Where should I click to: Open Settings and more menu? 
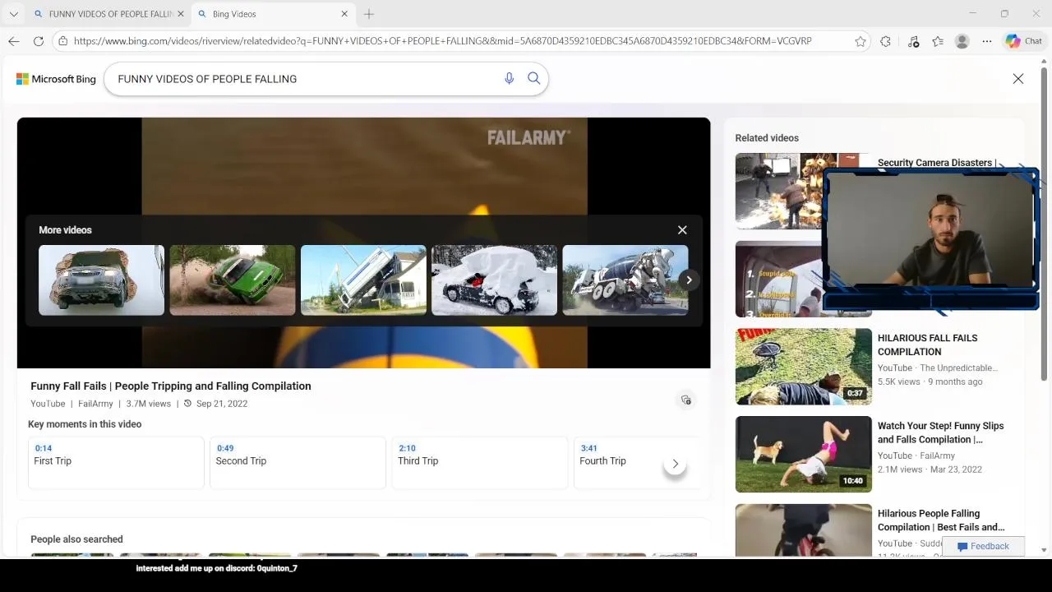[987, 41]
